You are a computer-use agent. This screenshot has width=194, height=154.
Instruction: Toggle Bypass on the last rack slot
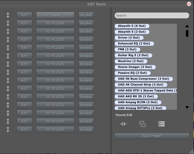click(86, 129)
